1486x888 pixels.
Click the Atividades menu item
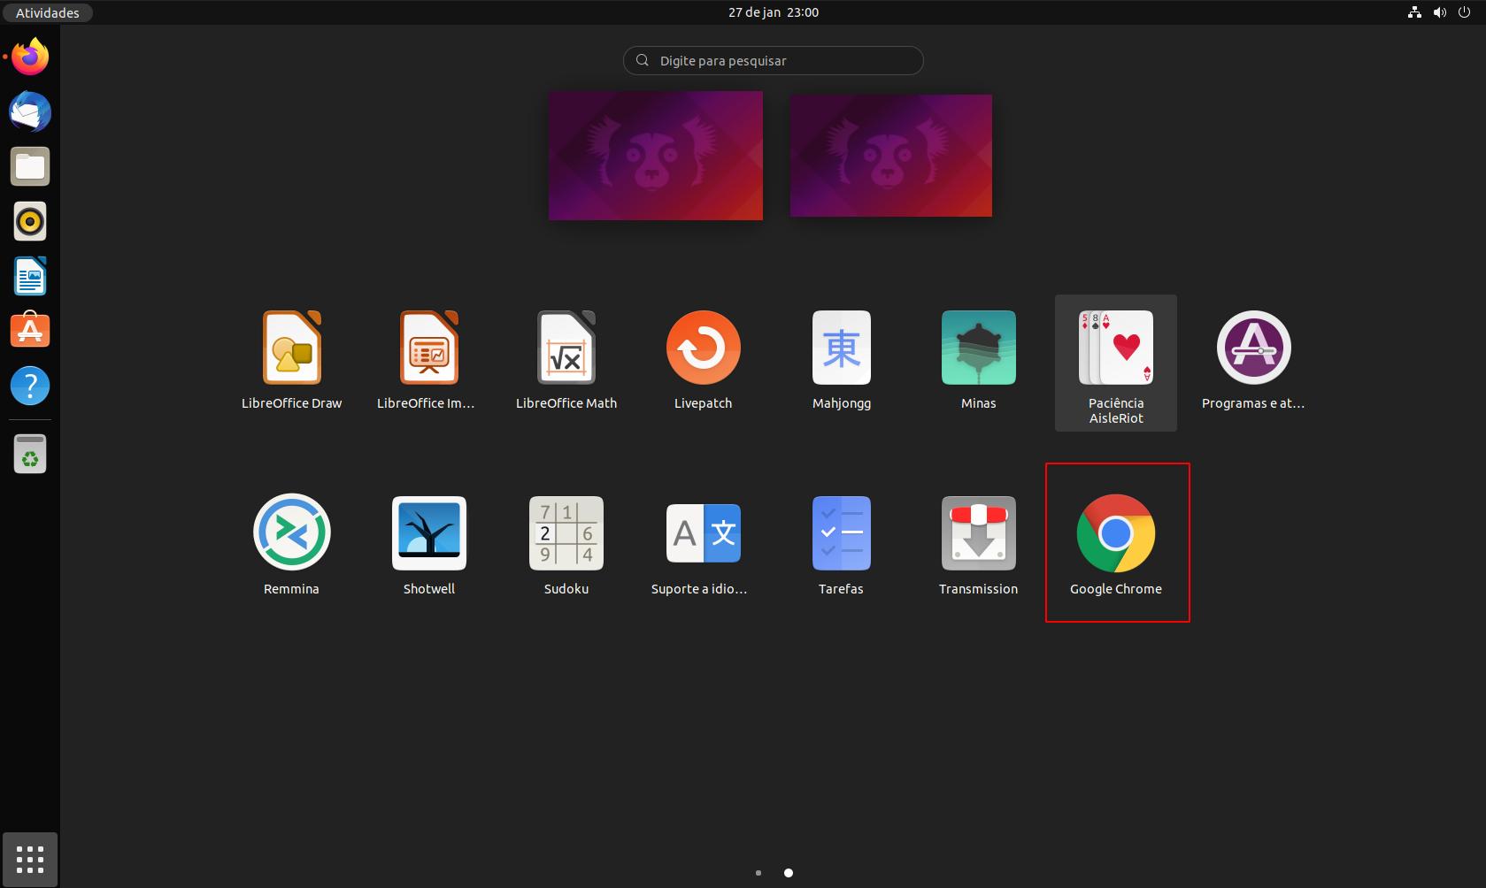click(46, 12)
